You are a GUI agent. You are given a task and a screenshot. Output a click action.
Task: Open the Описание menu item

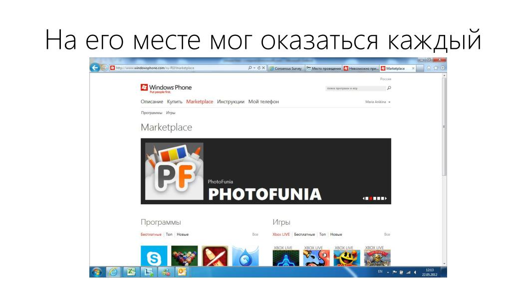[152, 102]
